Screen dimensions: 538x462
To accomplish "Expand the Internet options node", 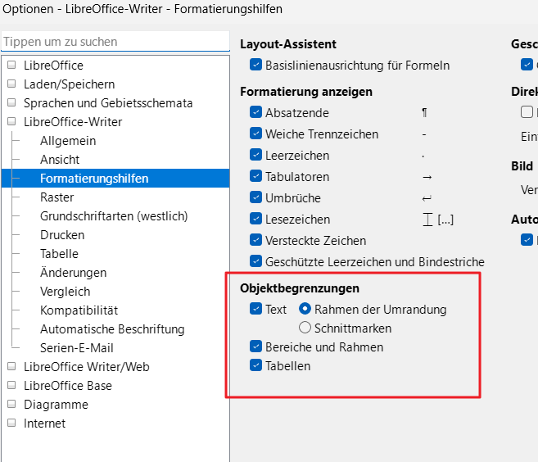I will pos(11,423).
